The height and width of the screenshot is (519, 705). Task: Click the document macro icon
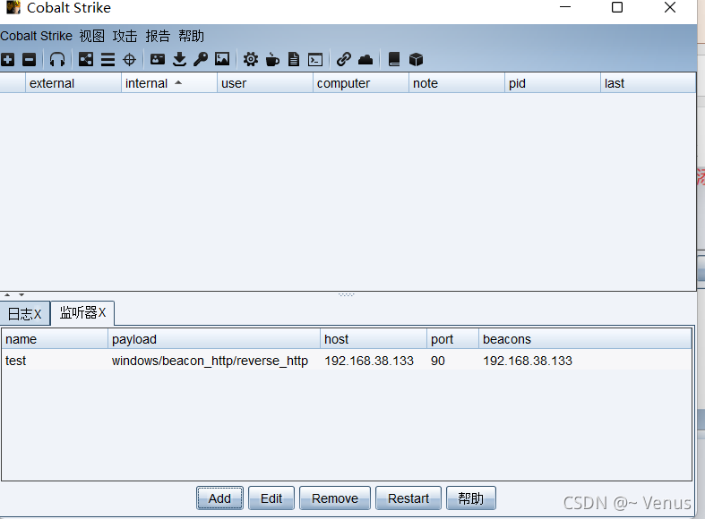294,59
